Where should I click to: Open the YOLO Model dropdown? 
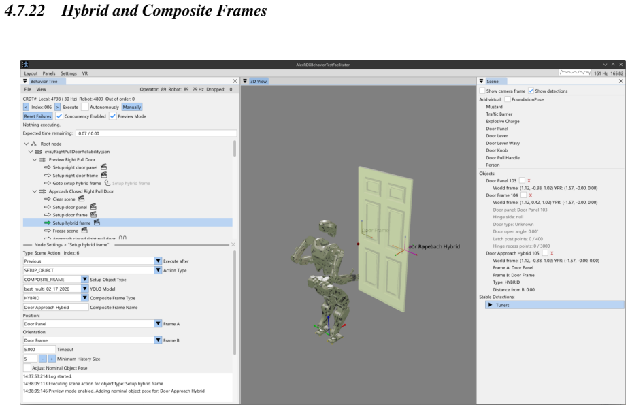tap(84, 289)
